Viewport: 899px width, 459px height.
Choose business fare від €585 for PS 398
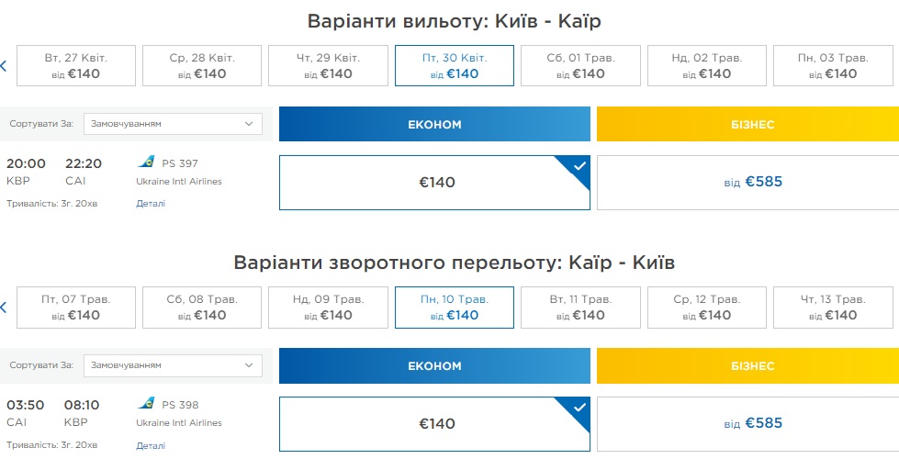pyautogui.click(x=747, y=424)
